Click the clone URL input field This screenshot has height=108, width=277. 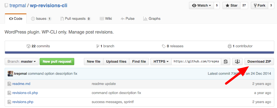[x=196, y=62]
